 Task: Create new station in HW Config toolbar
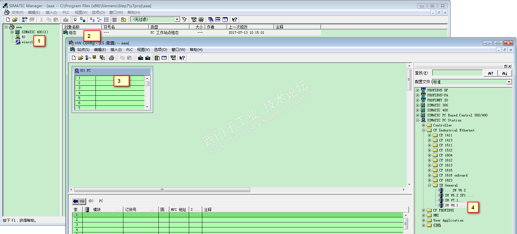pyautogui.click(x=74, y=58)
